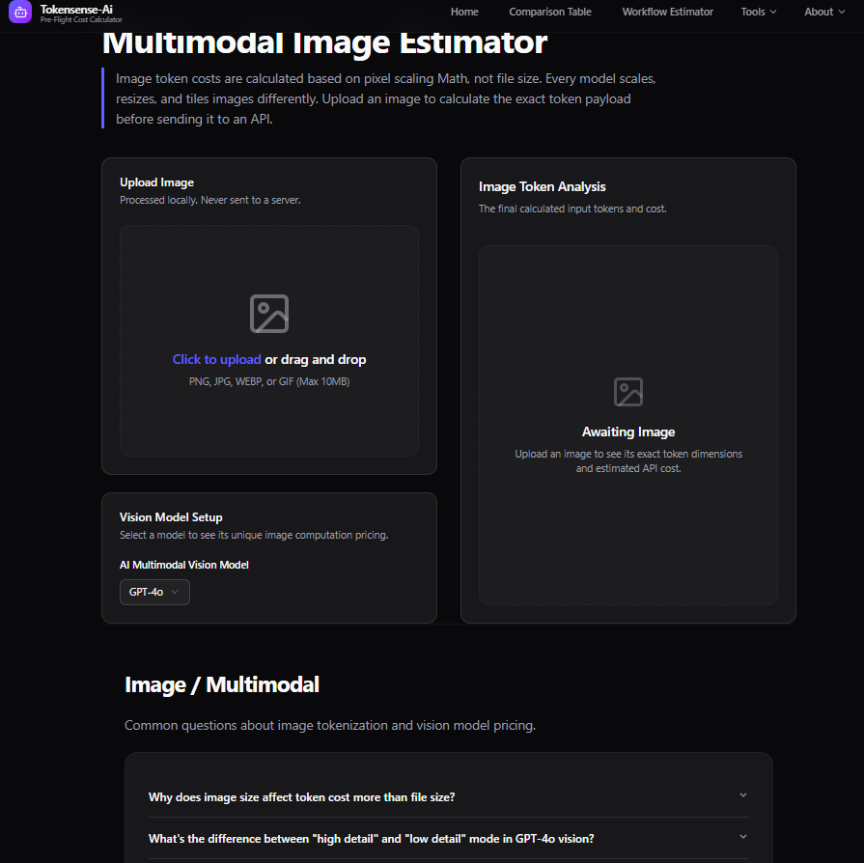Image resolution: width=864 pixels, height=863 pixels.
Task: Click 'Processed locally. Never sent to a server.' text
Action: pos(209,200)
